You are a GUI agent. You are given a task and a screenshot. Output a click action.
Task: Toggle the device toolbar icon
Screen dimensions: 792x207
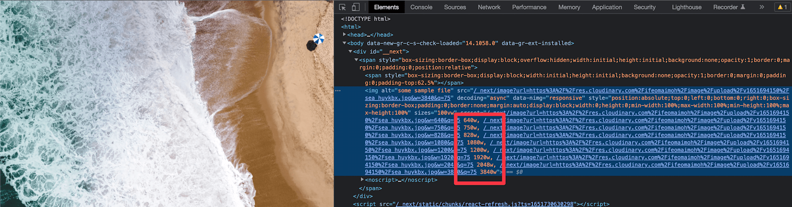[x=356, y=7]
